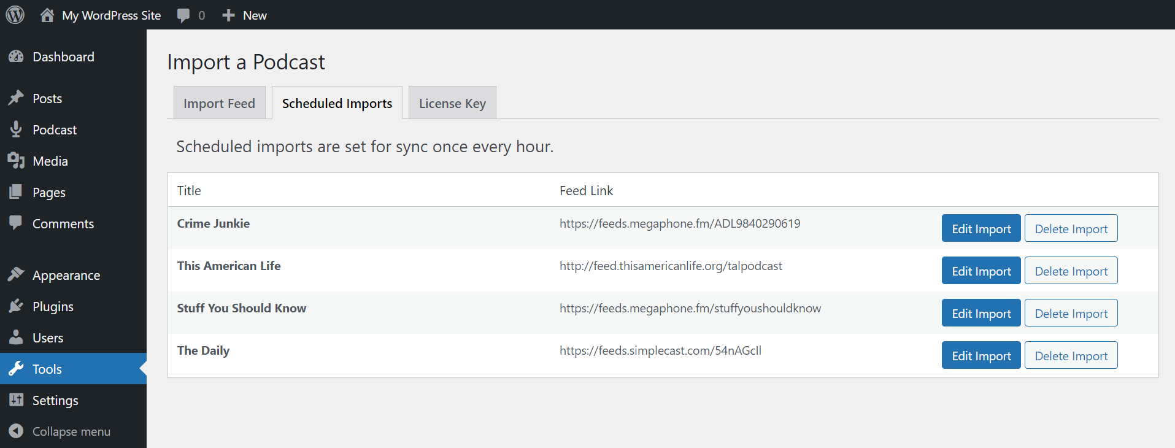
Task: Click the Stuff You Should Know title
Action: click(x=242, y=308)
